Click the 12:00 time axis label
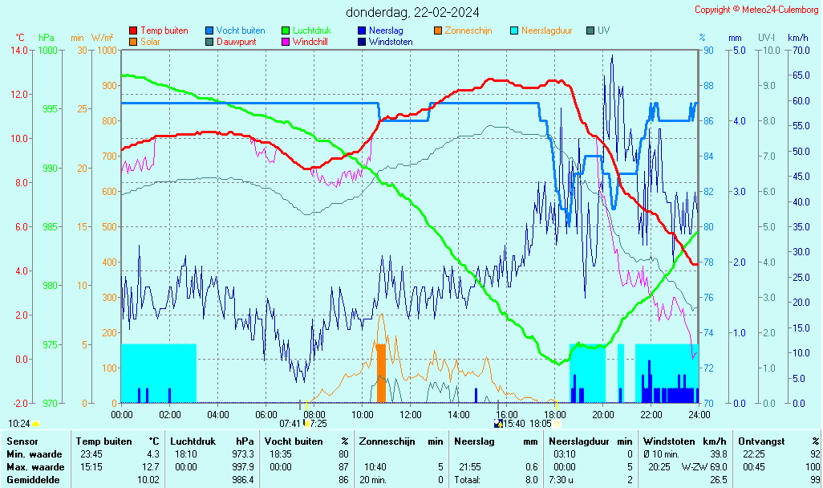823x488 pixels. click(x=411, y=414)
